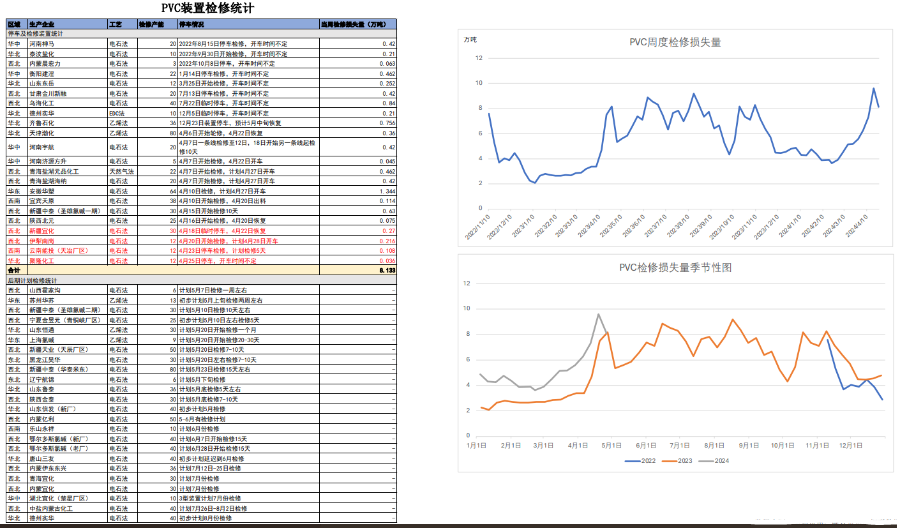Select the '检修产能' column header
This screenshot has width=900, height=528.
coord(158,24)
